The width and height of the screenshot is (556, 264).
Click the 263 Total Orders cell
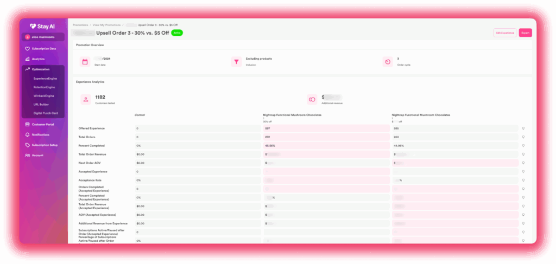pyautogui.click(x=455, y=137)
